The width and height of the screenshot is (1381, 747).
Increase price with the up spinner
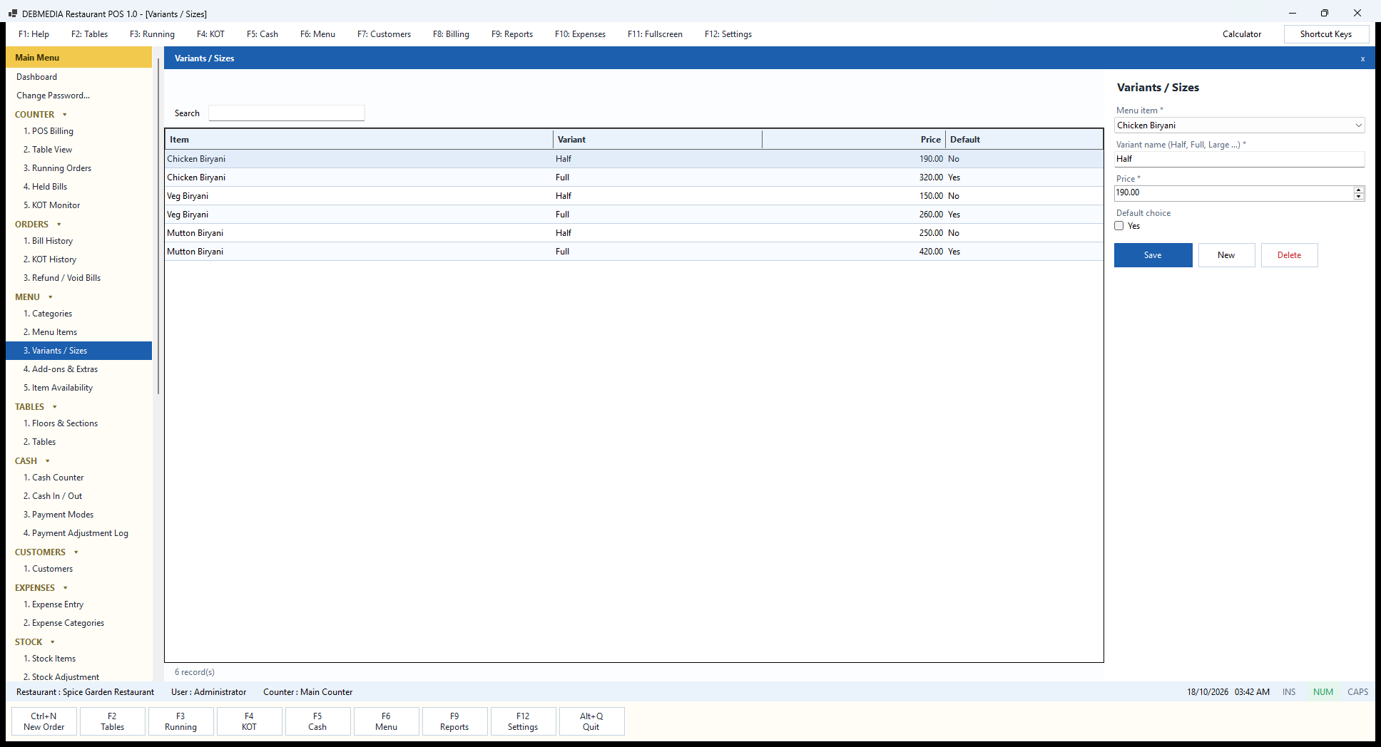pos(1359,190)
